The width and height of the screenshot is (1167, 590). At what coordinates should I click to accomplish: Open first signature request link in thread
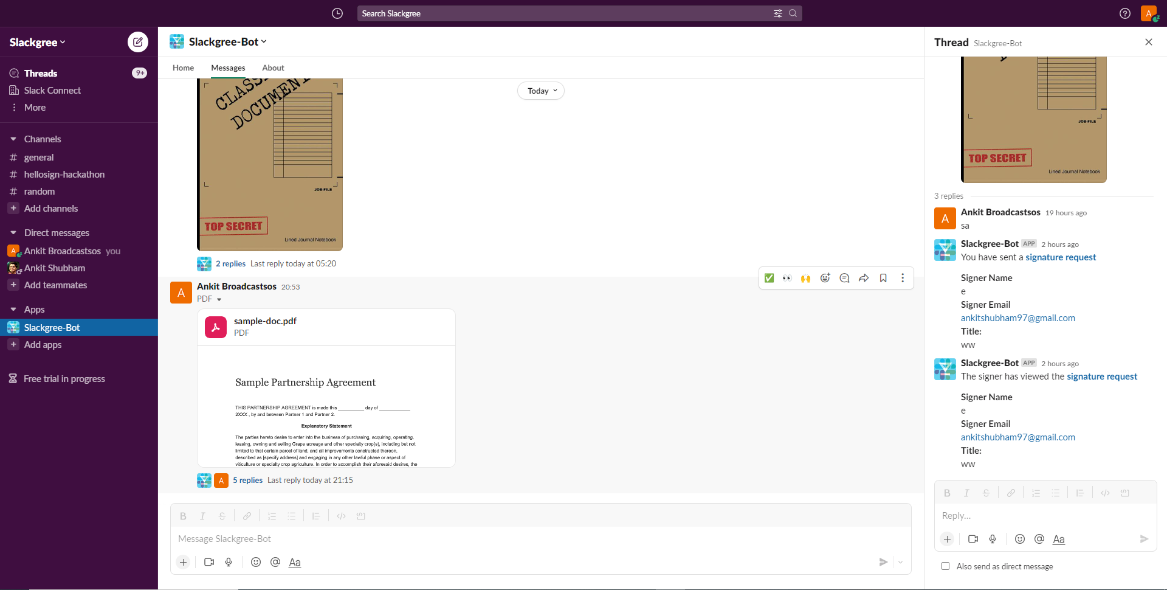(x=1061, y=257)
